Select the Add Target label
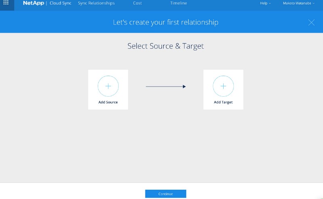 223,102
